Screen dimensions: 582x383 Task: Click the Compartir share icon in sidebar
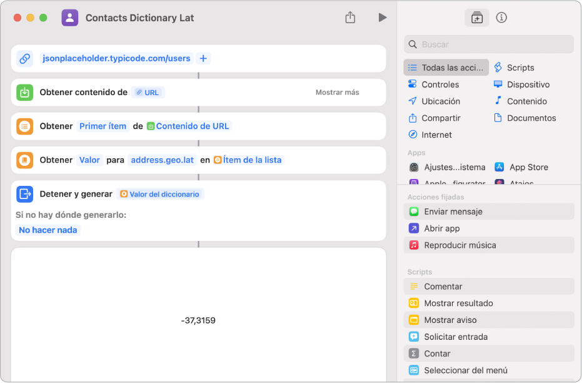click(x=413, y=118)
